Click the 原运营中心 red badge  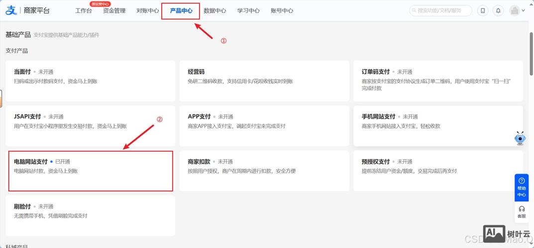coord(100,4)
